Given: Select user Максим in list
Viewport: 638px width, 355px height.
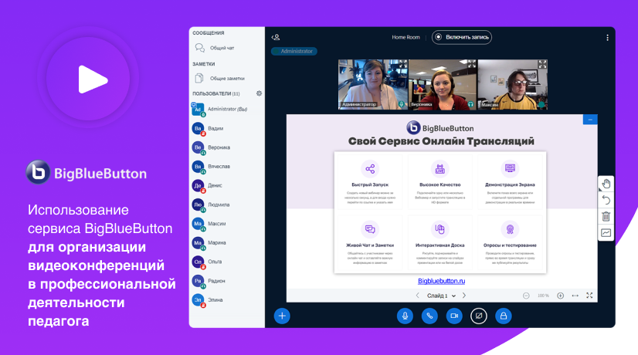Looking at the screenshot, I should pos(226,224).
